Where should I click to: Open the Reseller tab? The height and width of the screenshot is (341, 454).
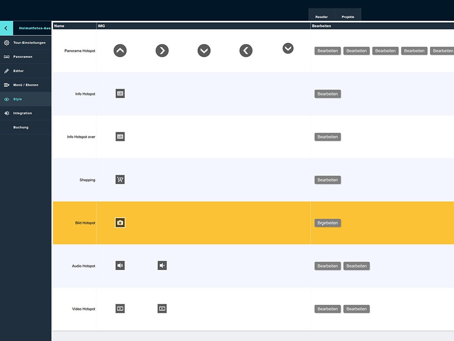321,17
